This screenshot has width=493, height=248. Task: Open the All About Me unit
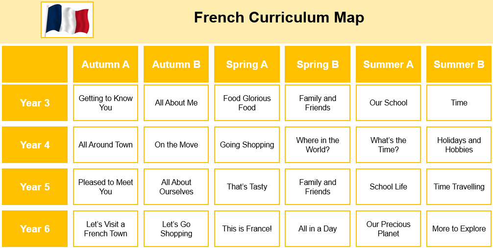click(176, 103)
